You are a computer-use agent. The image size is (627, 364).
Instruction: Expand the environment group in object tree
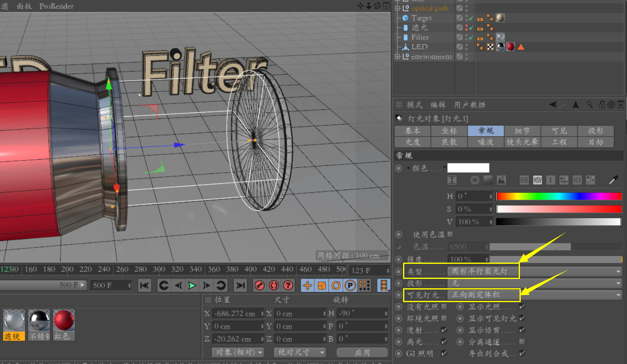(x=397, y=57)
